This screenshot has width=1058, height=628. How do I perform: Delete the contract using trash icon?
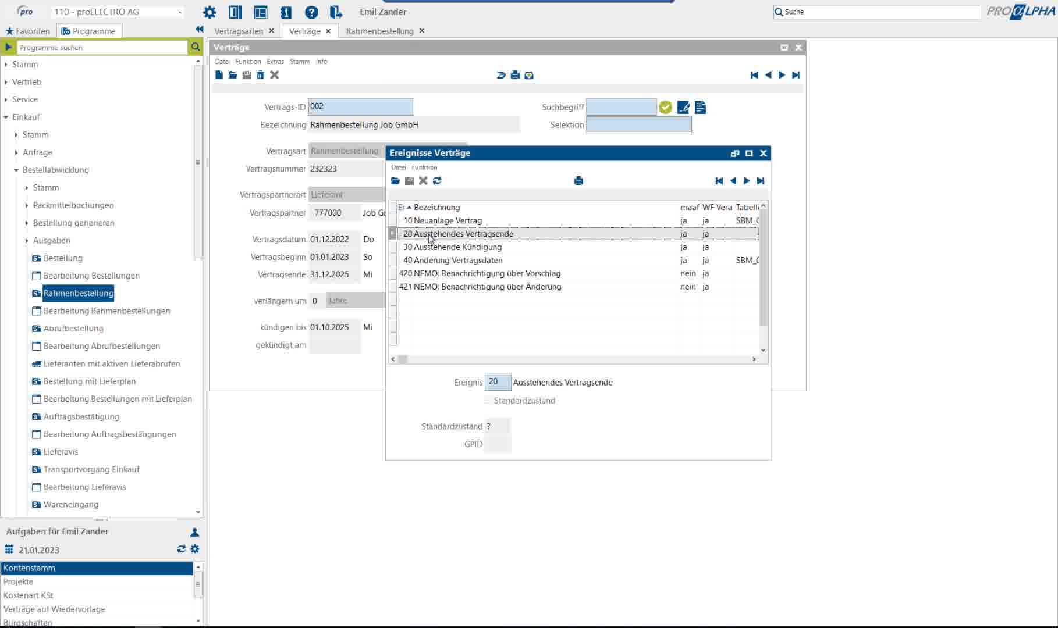261,75
